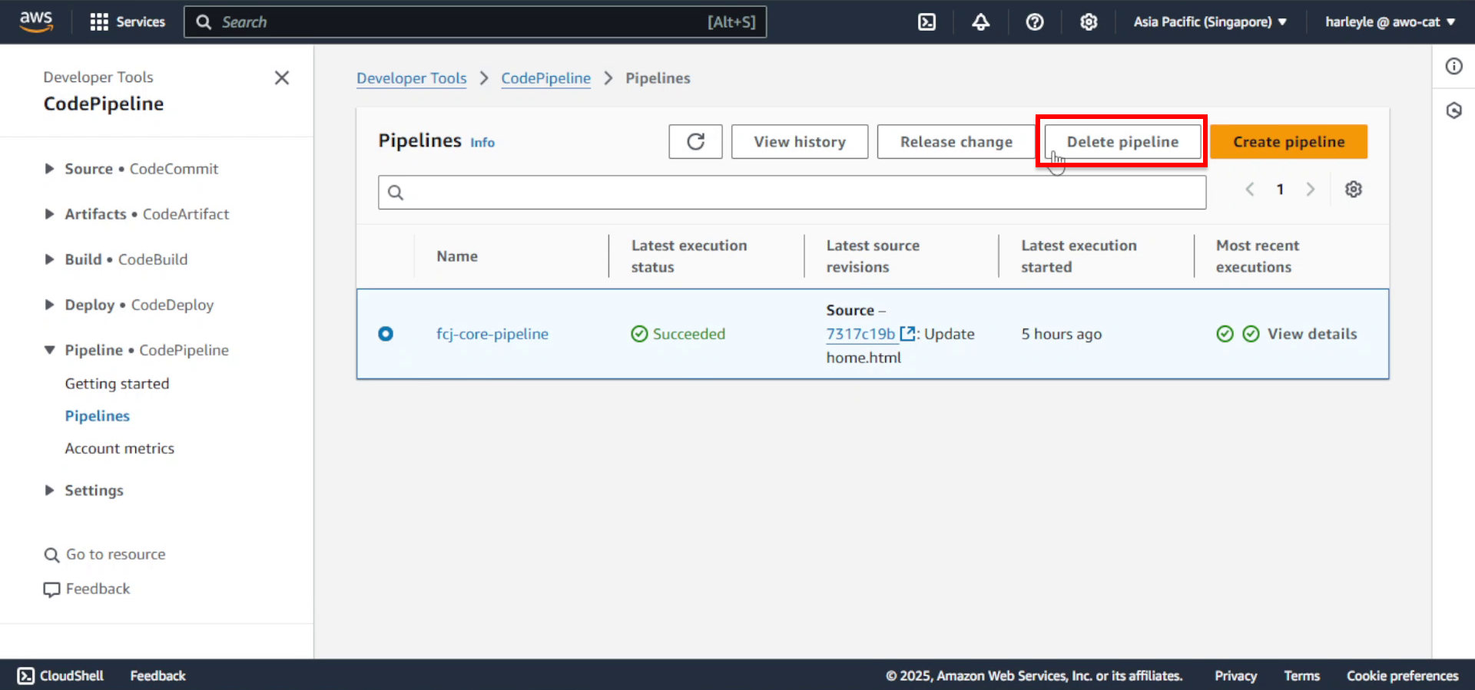Click the Go to resource search icon
Screen dimensions: 1475x690
point(51,555)
